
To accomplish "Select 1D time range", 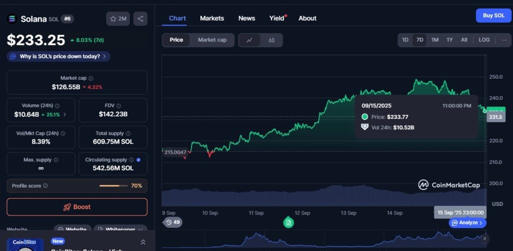I will point(405,40).
